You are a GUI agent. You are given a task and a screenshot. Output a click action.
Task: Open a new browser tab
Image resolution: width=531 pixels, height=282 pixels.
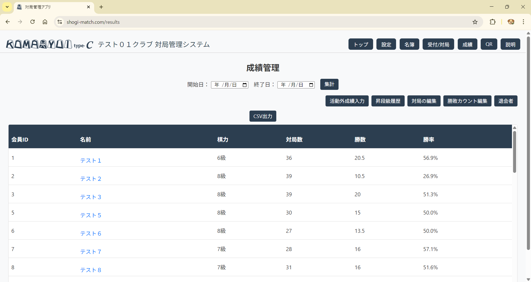pos(101,7)
